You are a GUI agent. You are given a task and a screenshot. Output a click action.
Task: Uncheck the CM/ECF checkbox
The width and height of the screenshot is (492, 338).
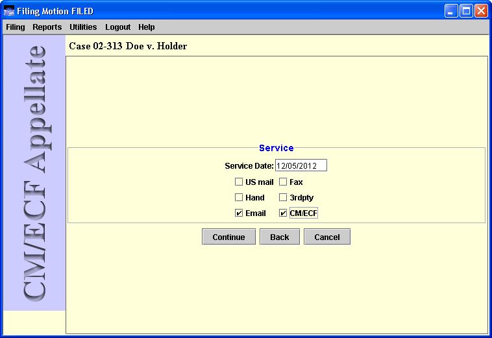click(283, 213)
